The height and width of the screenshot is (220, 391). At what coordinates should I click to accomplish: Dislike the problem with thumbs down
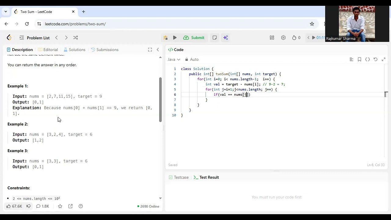pyautogui.click(x=28, y=206)
